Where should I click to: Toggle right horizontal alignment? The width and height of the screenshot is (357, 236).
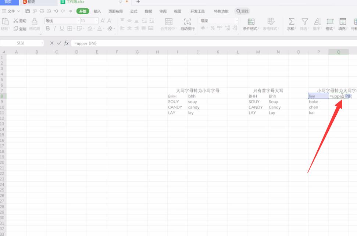click(136, 28)
